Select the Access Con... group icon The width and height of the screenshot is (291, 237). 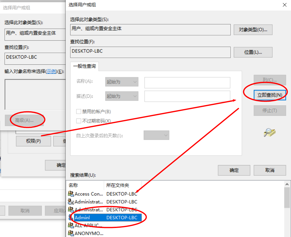pyautogui.click(x=71, y=194)
